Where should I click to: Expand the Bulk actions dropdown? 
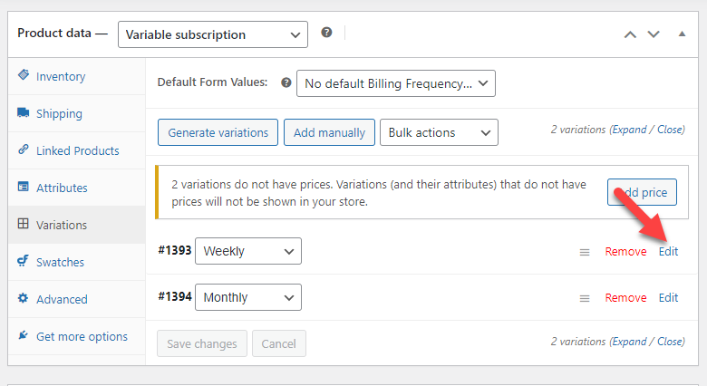439,132
